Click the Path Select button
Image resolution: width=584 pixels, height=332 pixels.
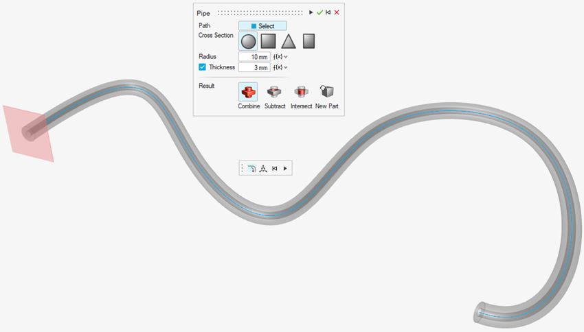tap(262, 26)
